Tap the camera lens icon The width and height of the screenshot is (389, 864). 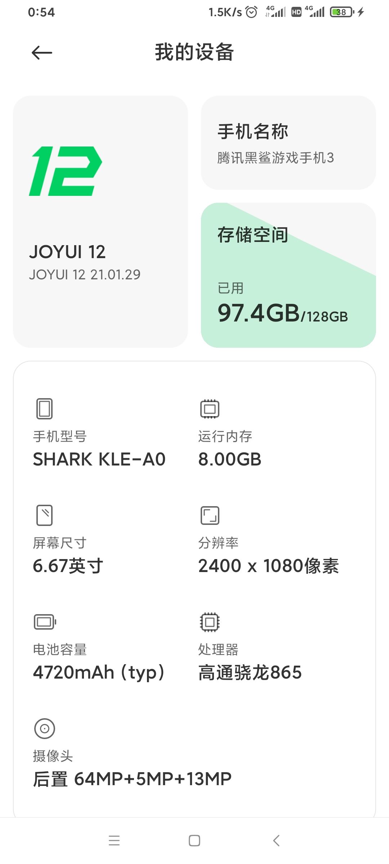45,729
